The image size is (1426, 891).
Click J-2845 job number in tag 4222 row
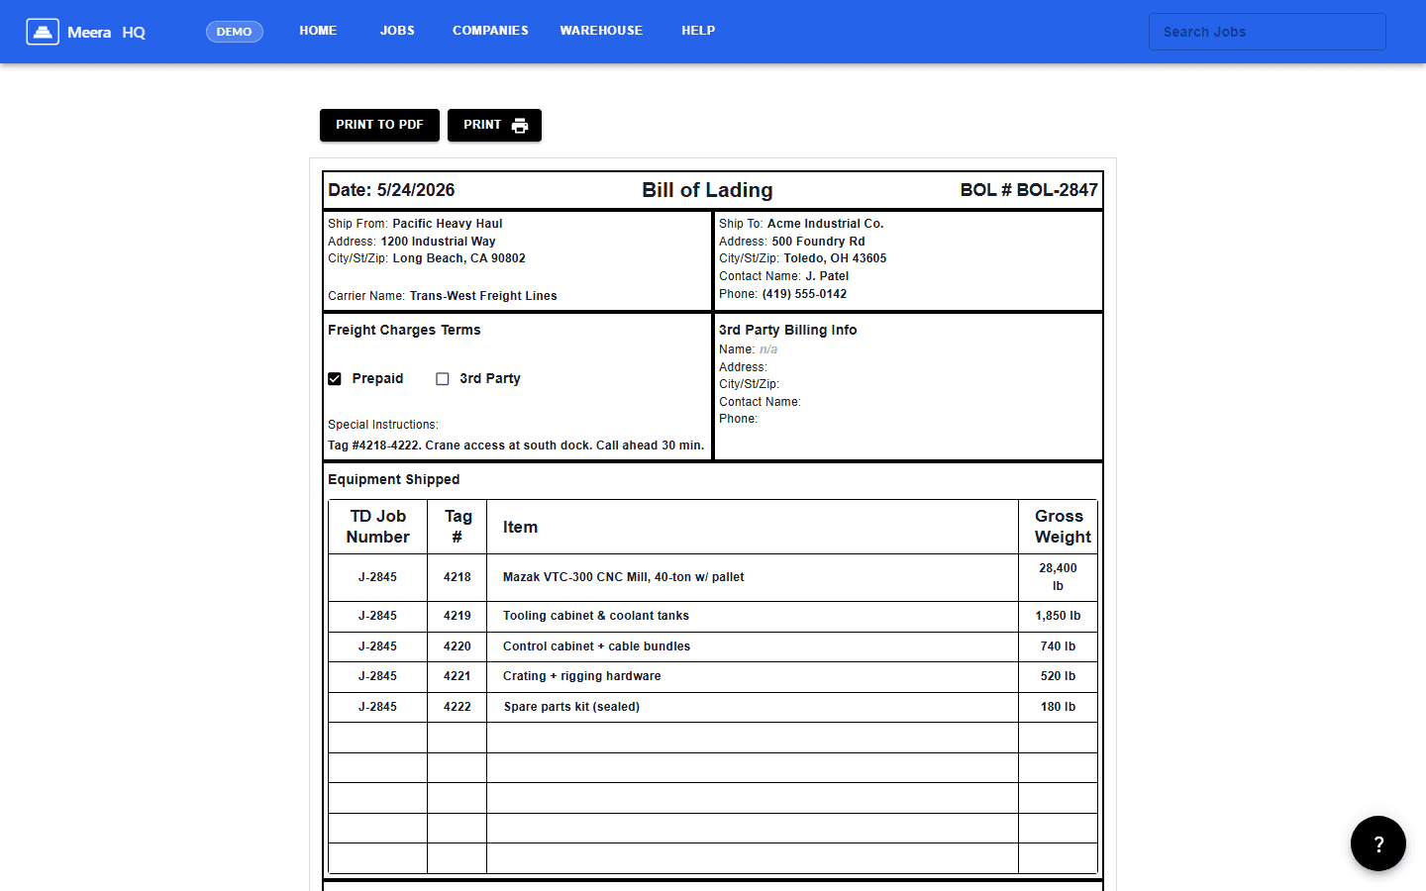377,707
